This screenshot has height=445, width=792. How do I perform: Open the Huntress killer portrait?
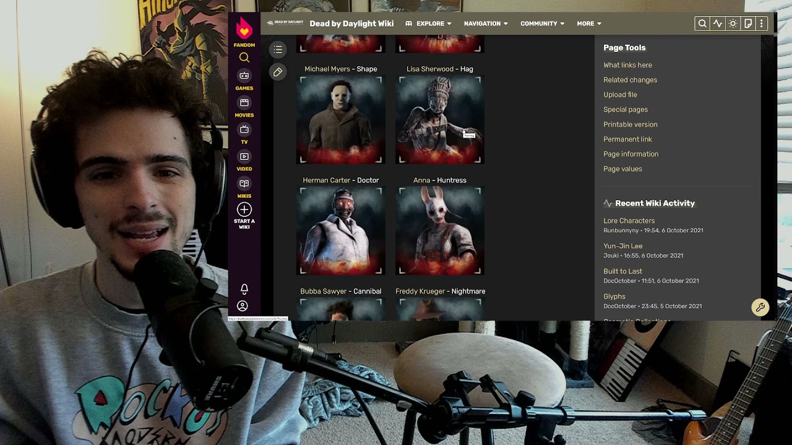click(x=440, y=231)
